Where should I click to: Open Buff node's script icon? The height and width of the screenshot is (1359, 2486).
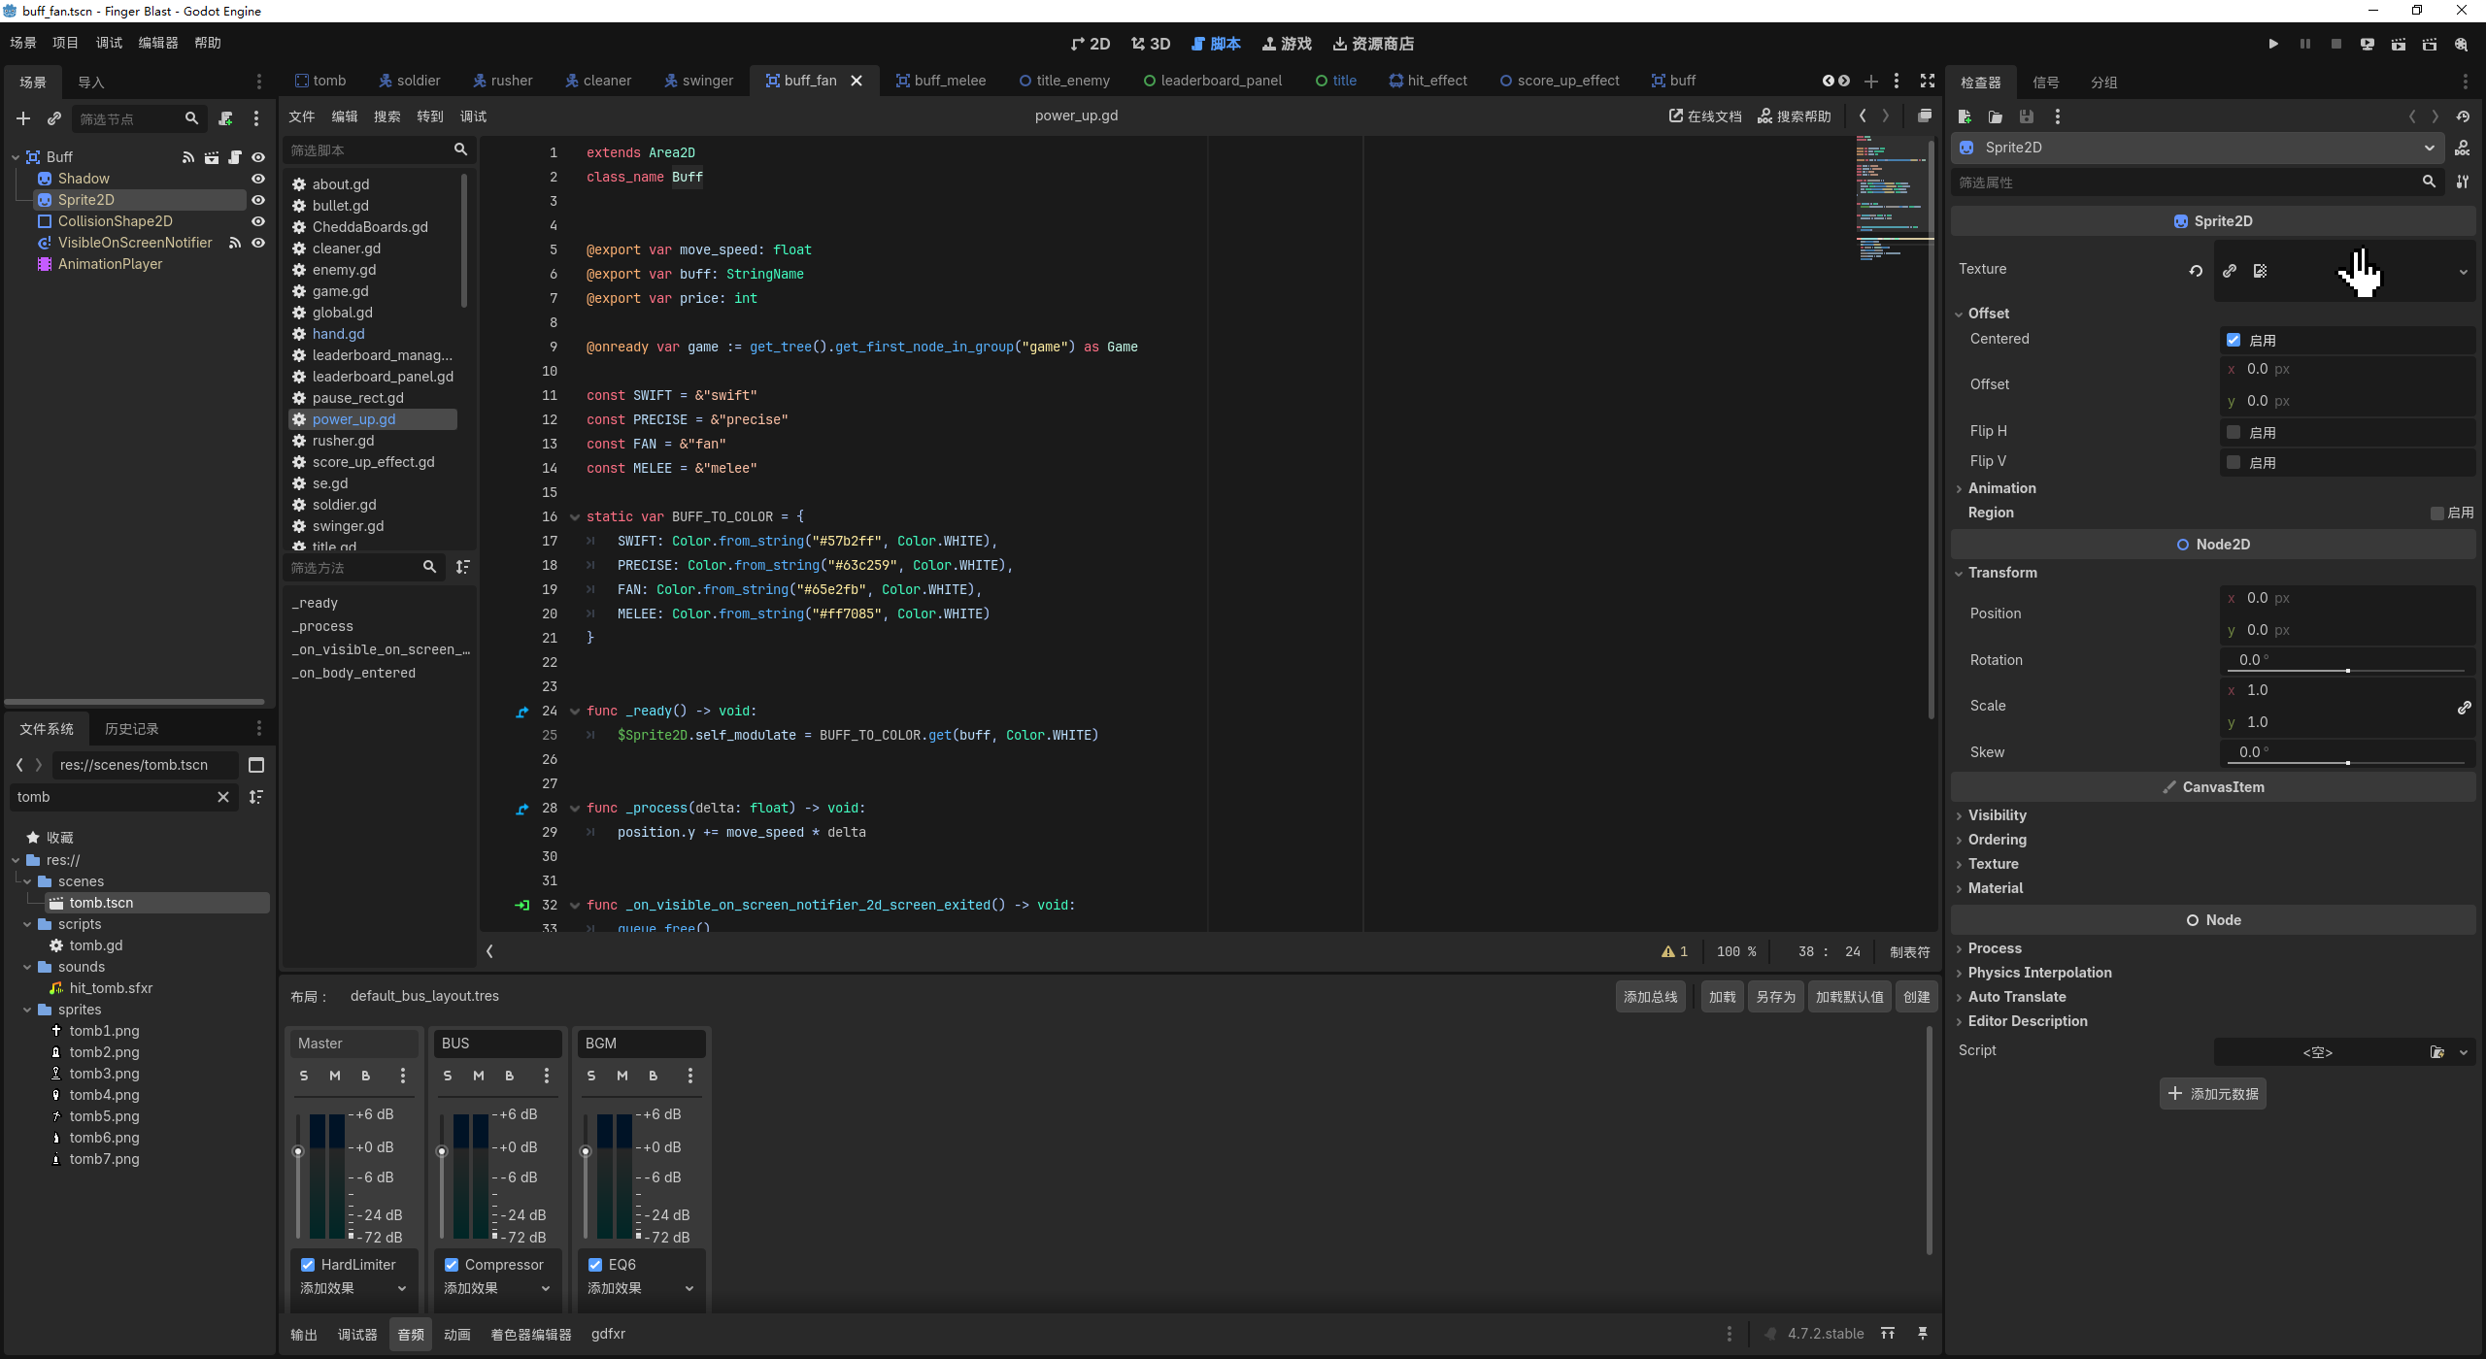click(x=235, y=157)
